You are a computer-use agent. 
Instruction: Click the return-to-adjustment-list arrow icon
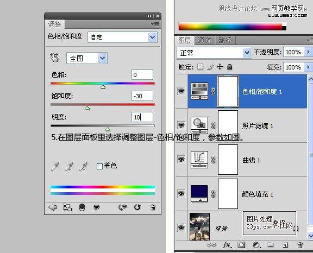coord(53,207)
